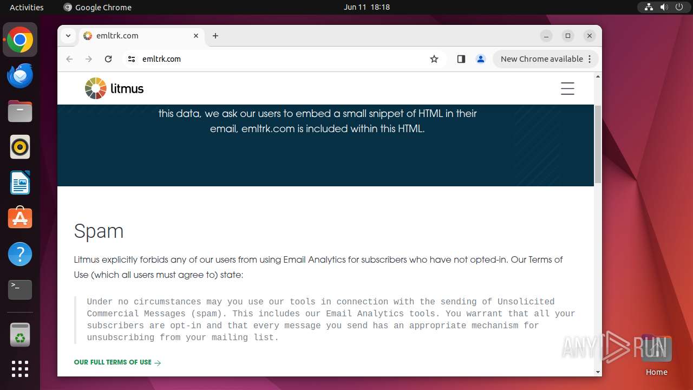Open Help from the dock

pos(20,254)
